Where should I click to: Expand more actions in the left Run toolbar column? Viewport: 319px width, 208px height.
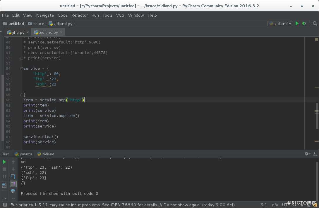[x=4, y=198]
